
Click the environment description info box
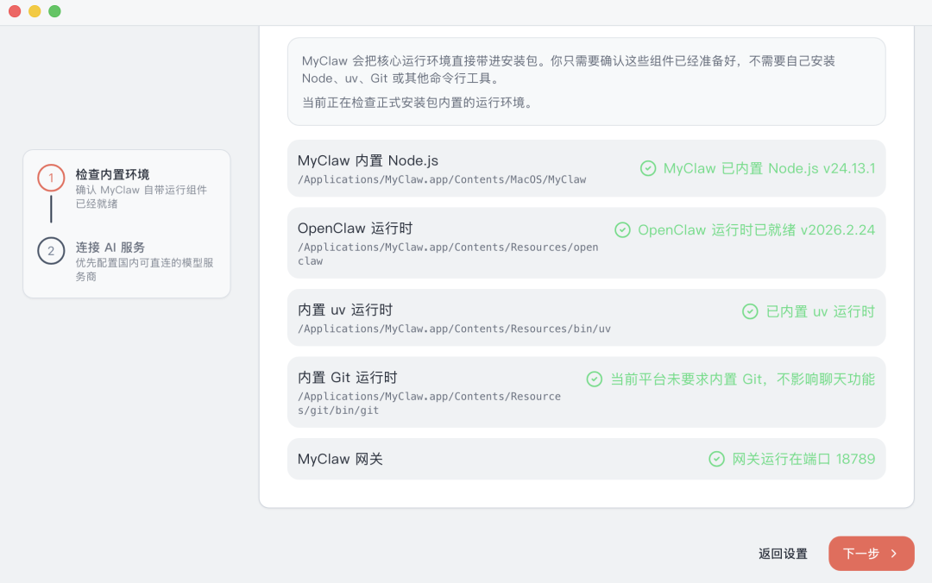586,81
